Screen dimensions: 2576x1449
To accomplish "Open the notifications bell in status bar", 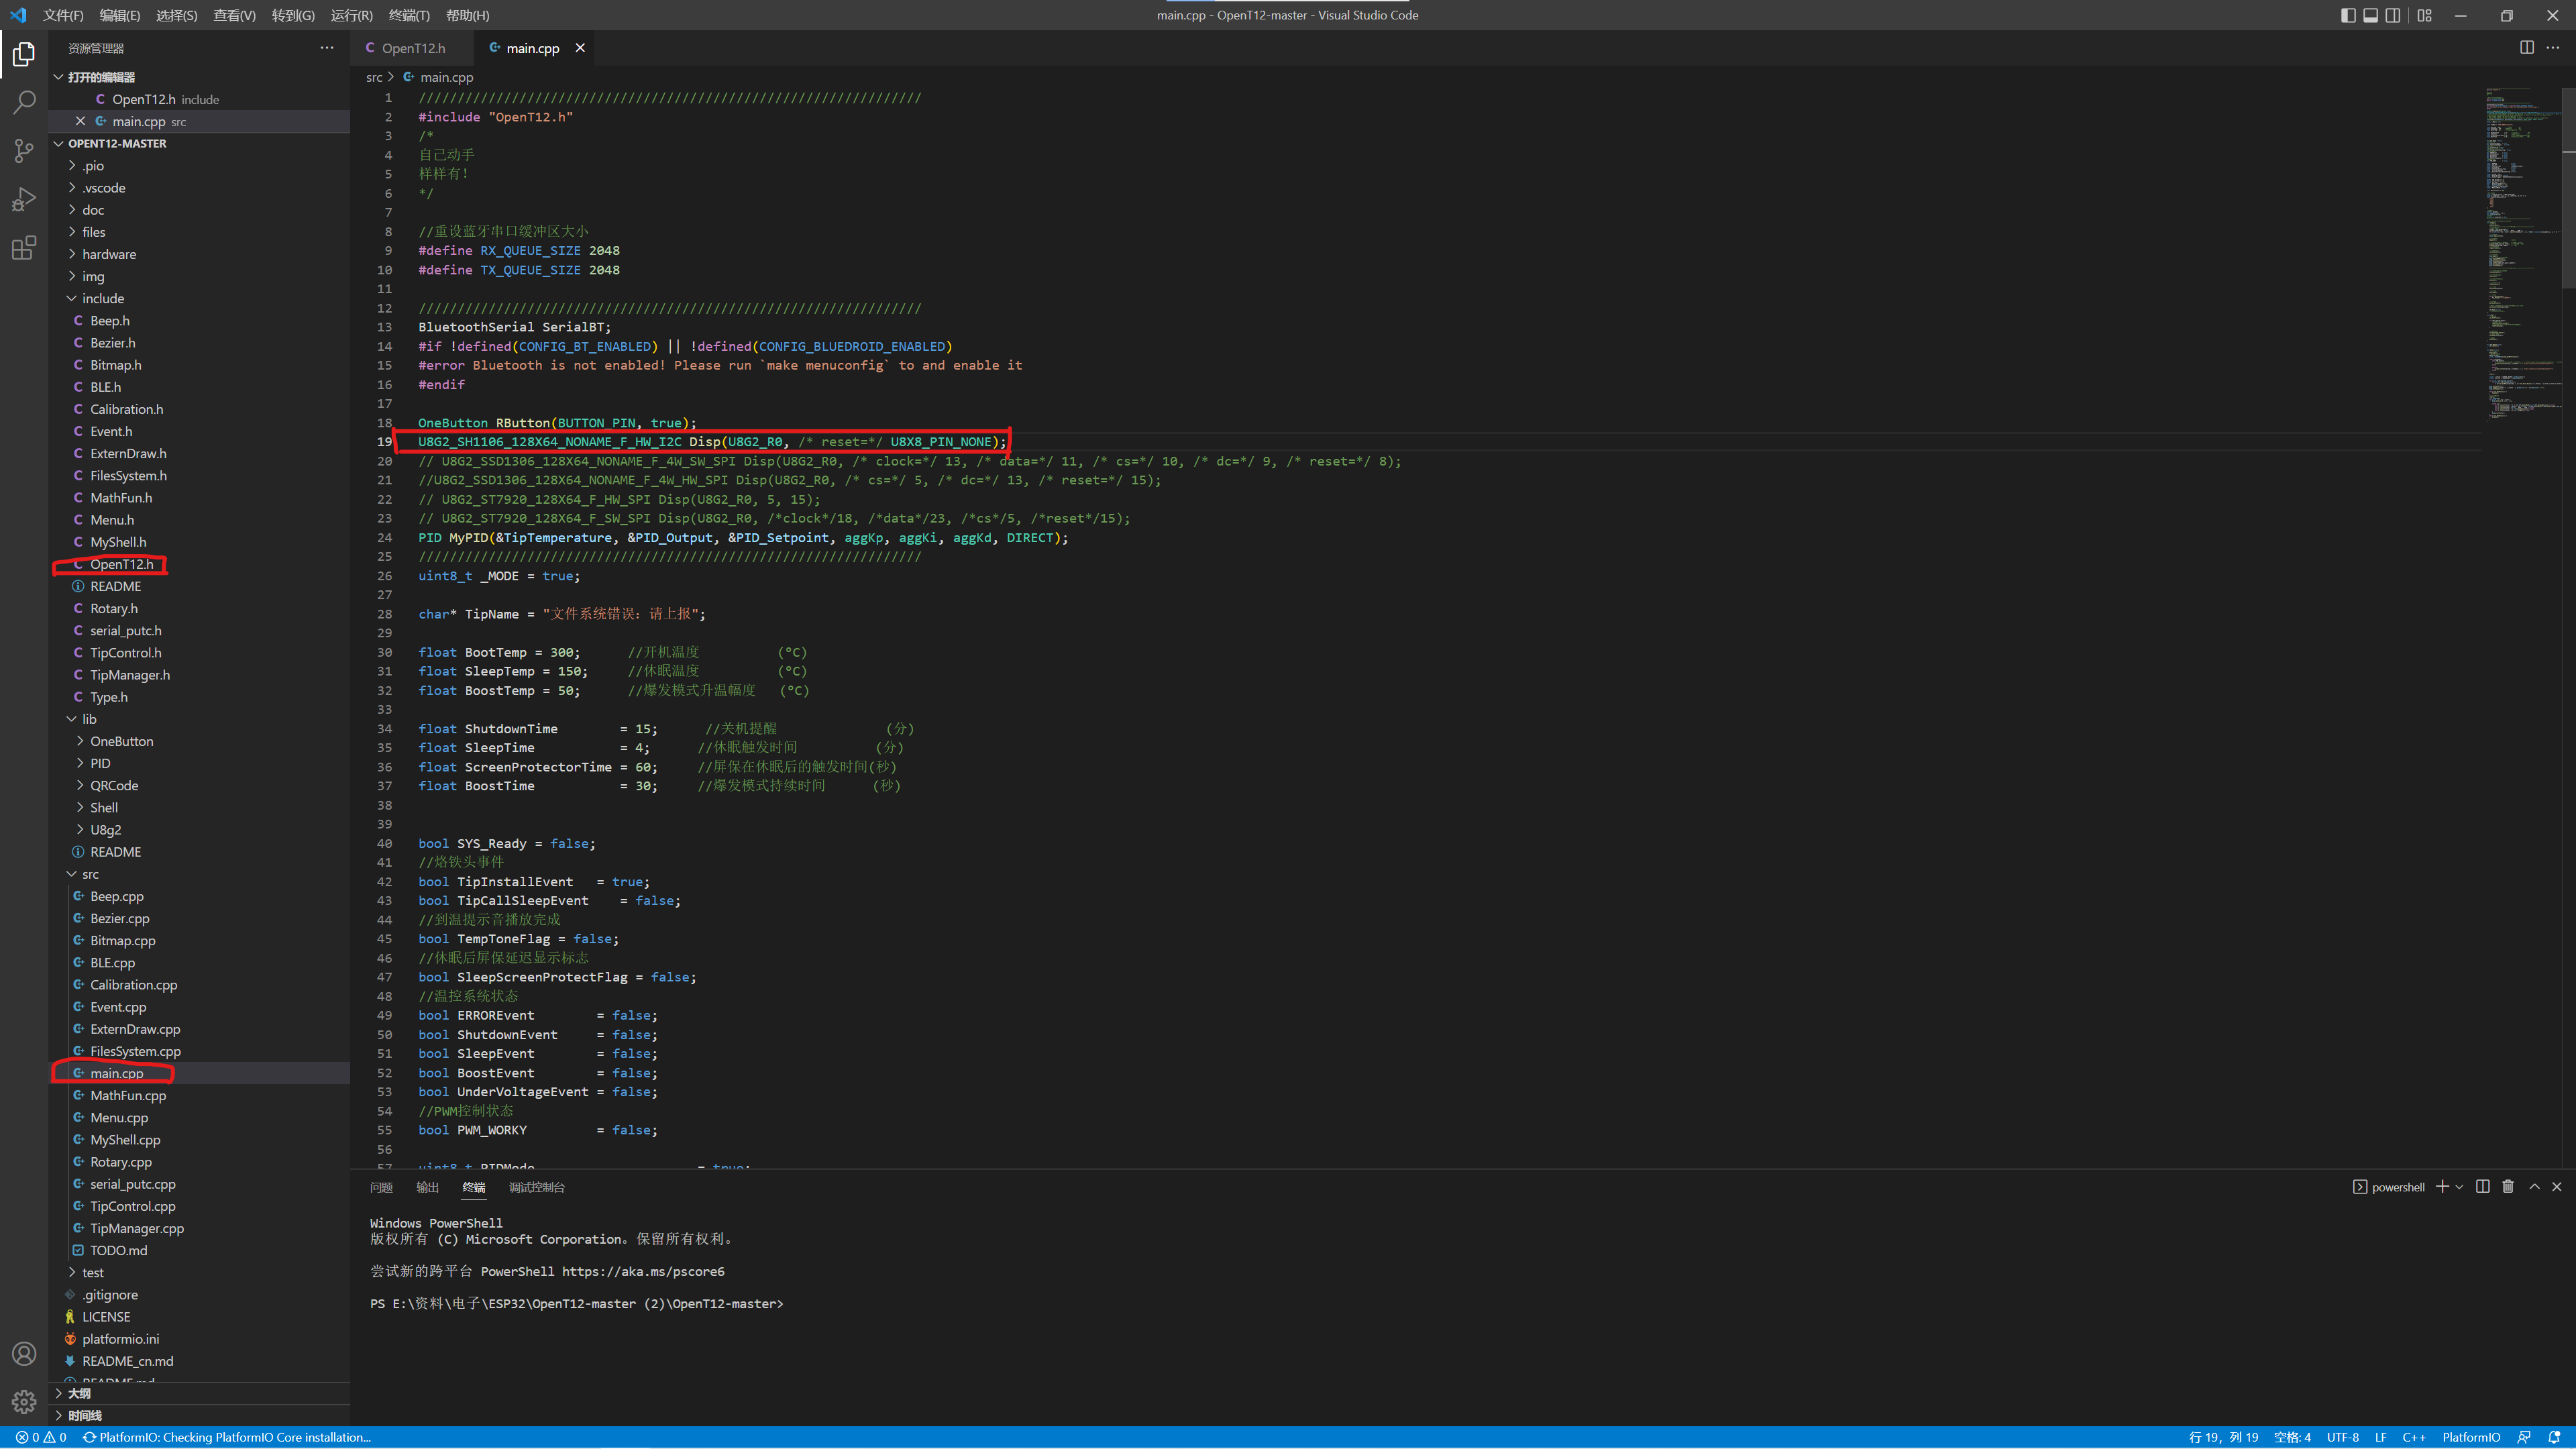I will [2554, 1437].
